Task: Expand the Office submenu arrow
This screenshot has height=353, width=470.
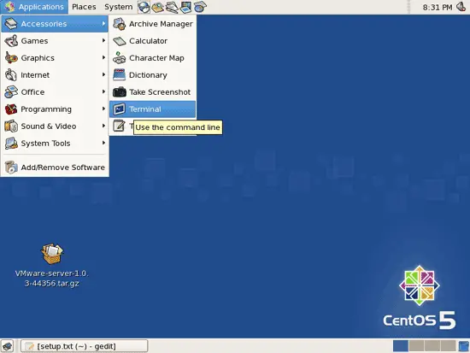Action: [x=103, y=91]
